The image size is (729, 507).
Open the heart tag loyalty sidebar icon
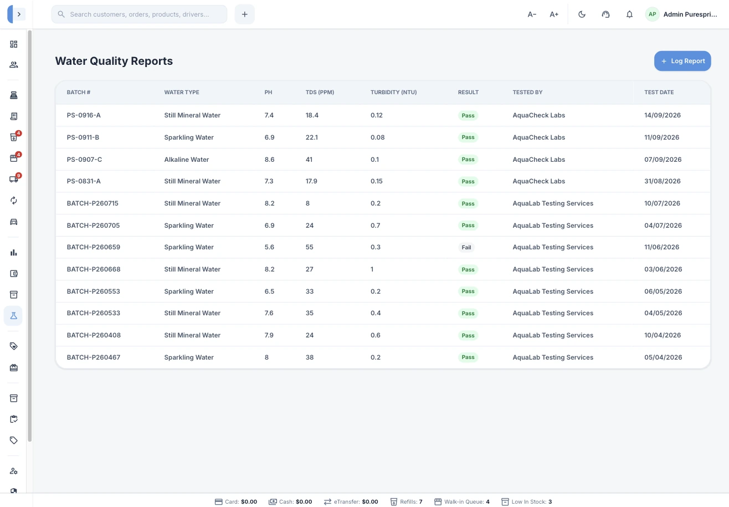tap(13, 346)
